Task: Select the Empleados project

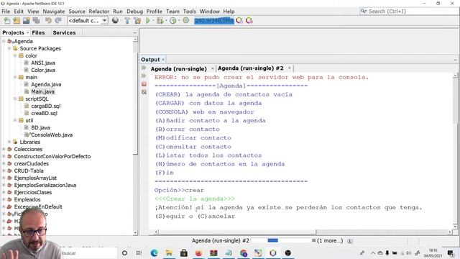Action: (27, 200)
